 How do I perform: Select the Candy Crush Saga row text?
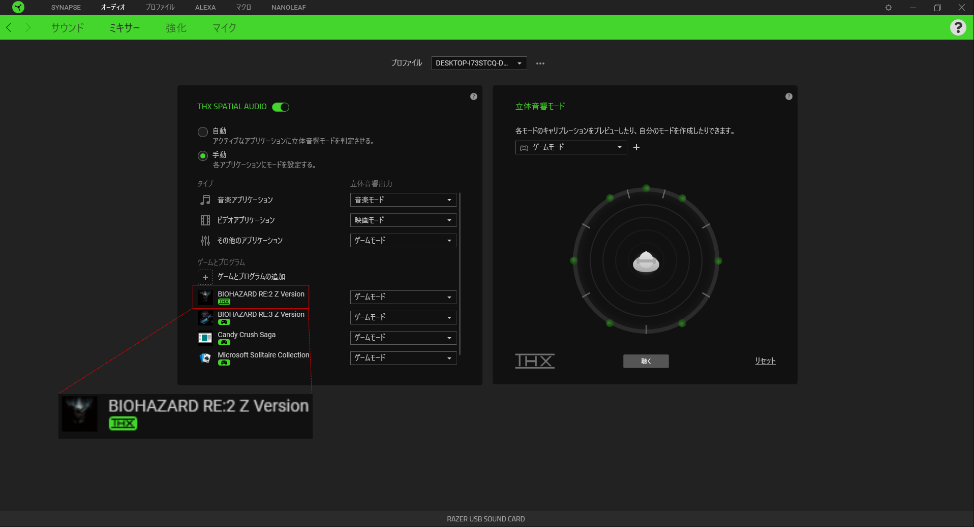point(247,335)
